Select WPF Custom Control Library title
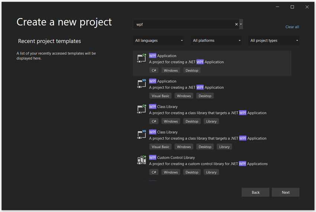316x212 pixels. click(172, 158)
